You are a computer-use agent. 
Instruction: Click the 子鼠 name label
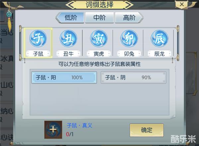[38, 54]
